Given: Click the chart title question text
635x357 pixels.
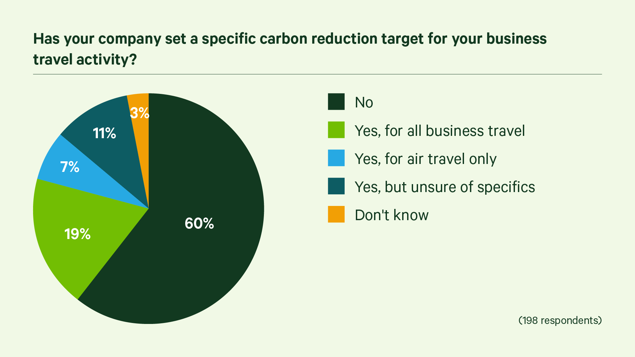Looking at the screenshot, I should pyautogui.click(x=290, y=49).
